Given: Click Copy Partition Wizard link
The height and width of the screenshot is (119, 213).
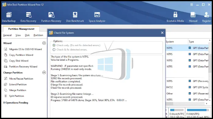Looking at the screenshot, I should (21, 55).
